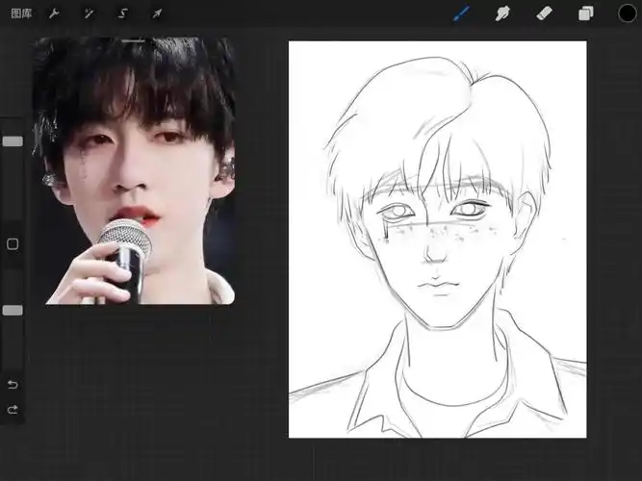642x481 pixels.
Task: Open the 图库 gallery
Action: point(21,13)
